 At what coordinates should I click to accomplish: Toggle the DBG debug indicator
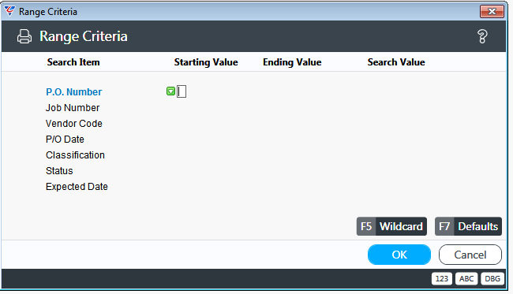click(x=492, y=279)
